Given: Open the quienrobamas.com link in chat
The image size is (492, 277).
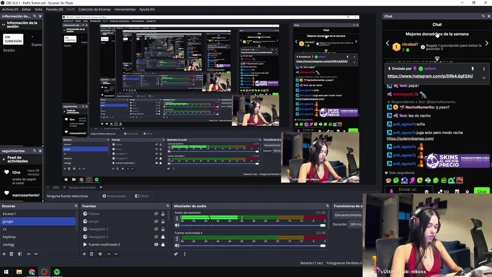Looking at the screenshot, I should point(410,138).
